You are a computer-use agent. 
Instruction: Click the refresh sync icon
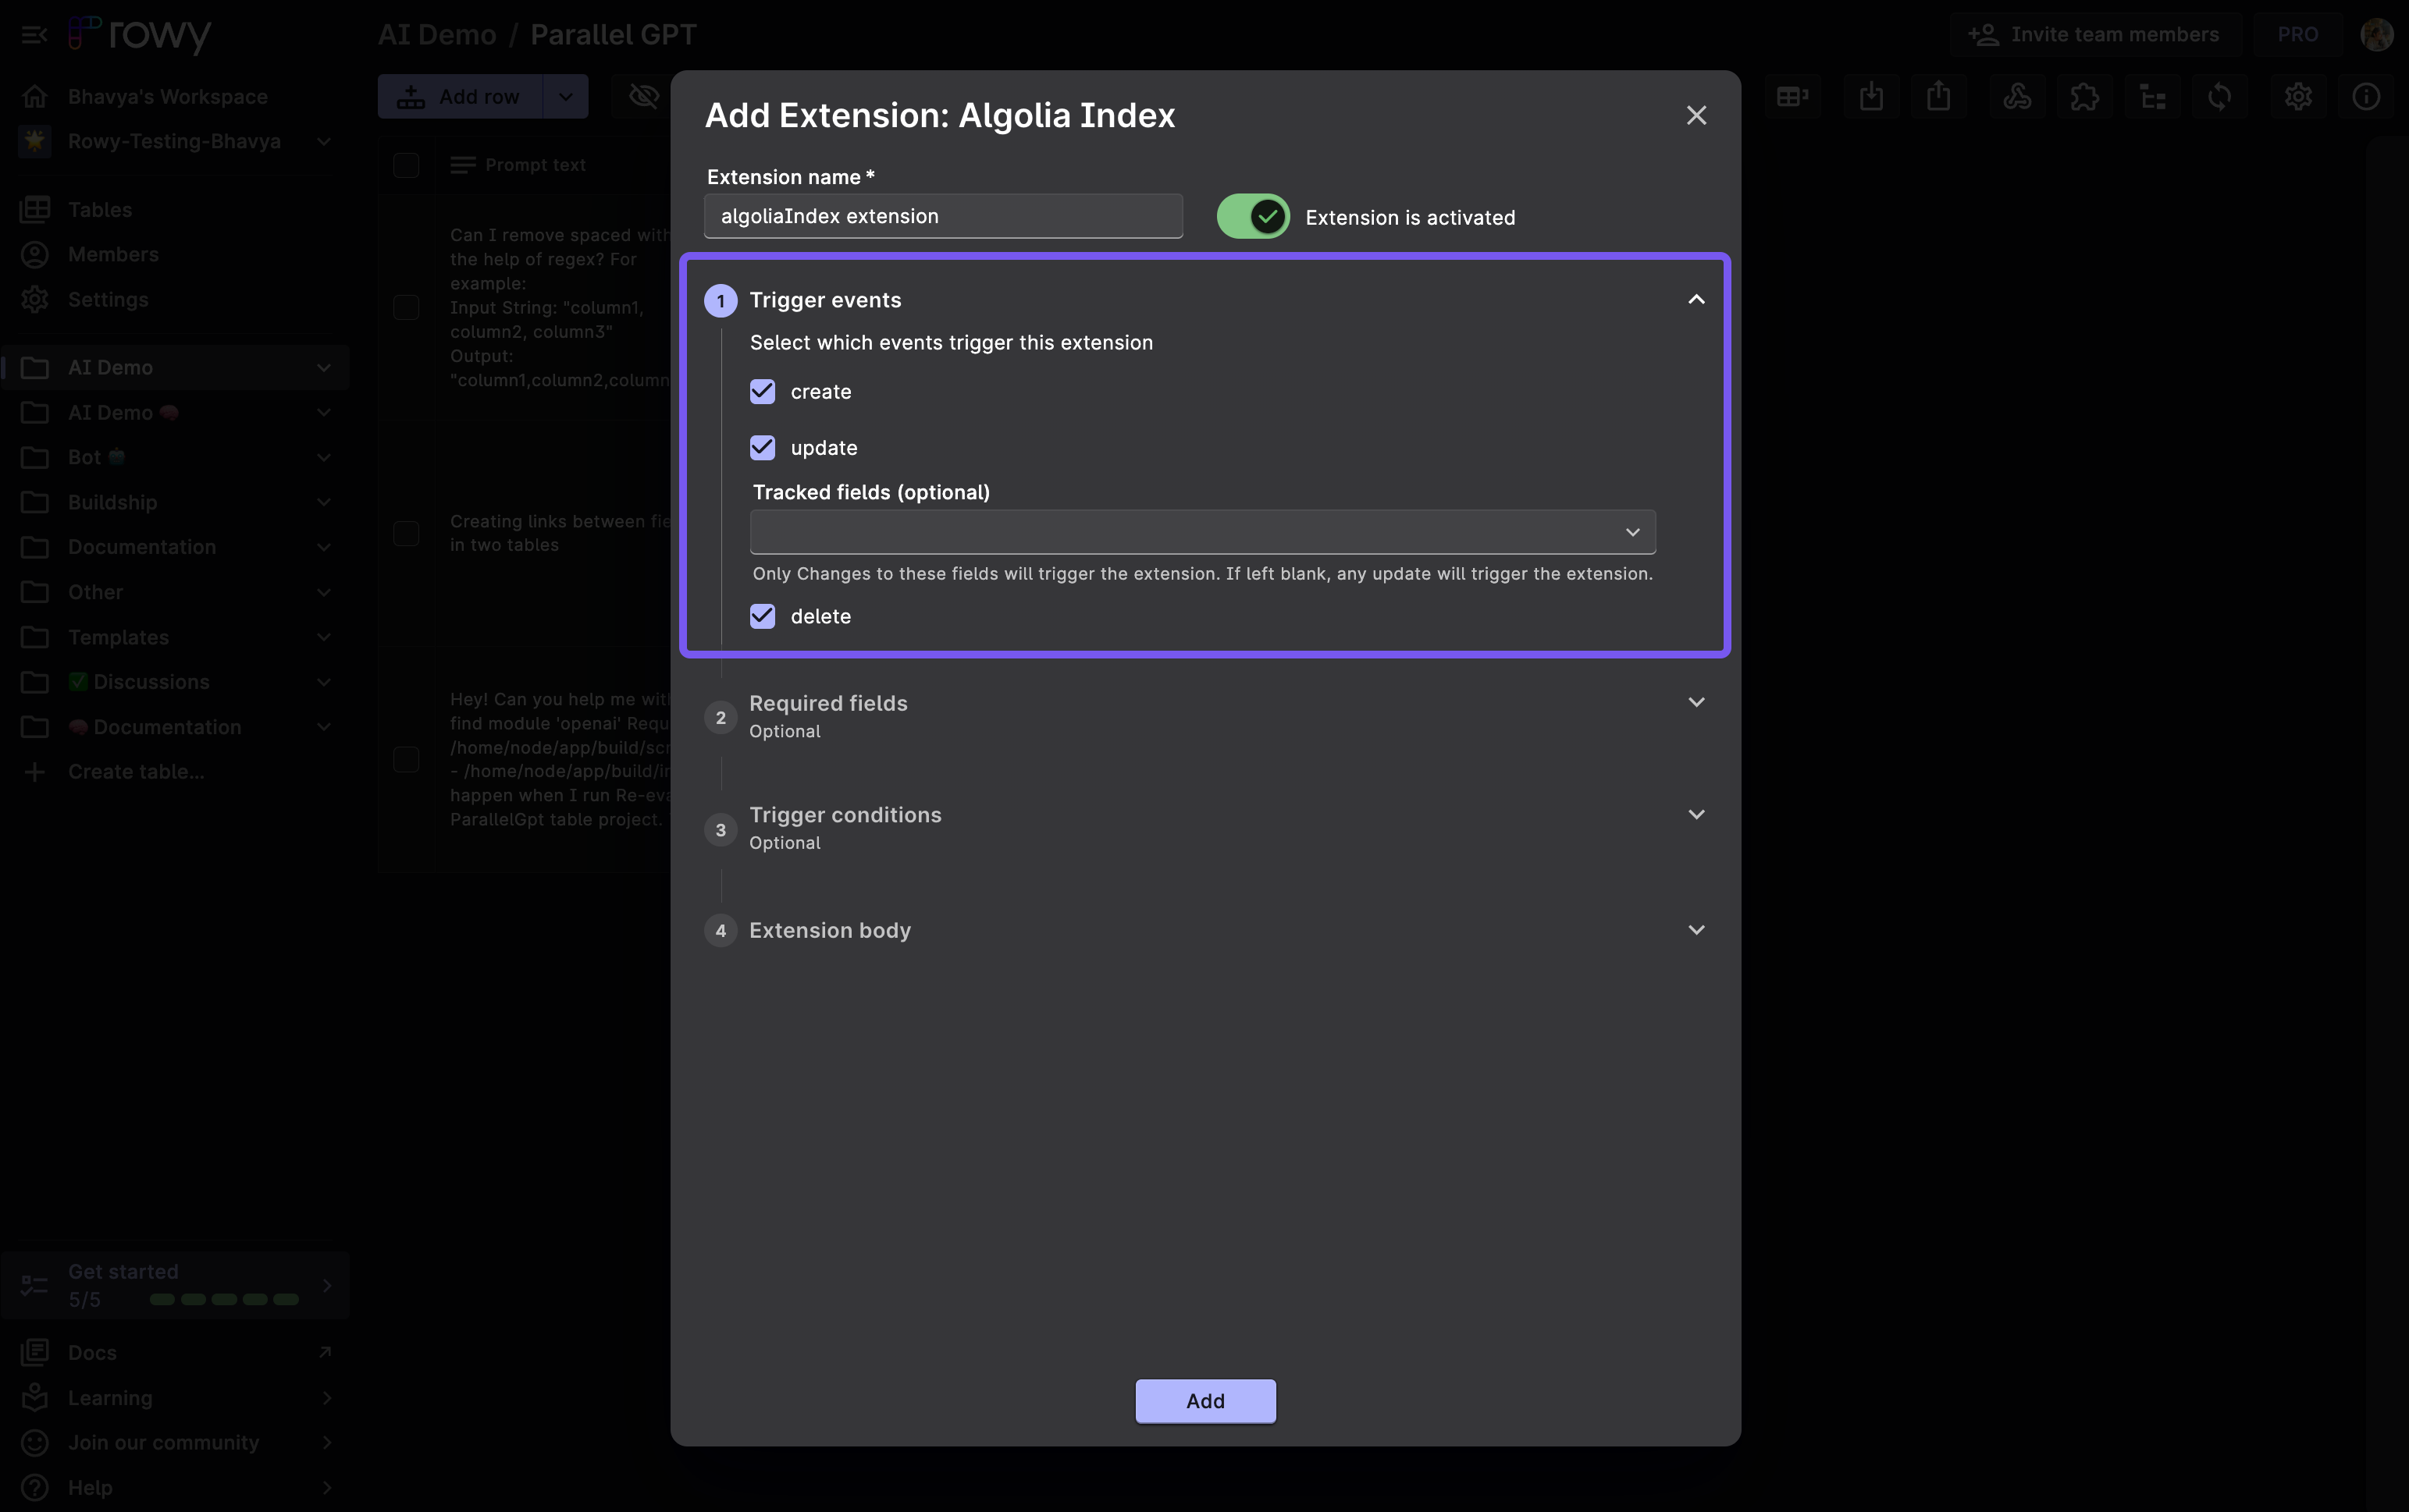pyautogui.click(x=2220, y=96)
